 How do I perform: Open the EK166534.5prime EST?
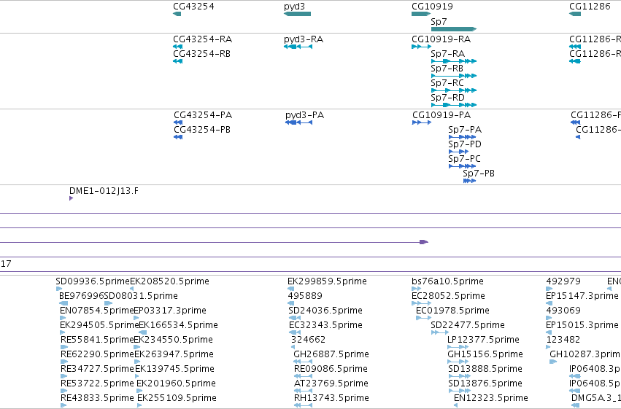178,326
